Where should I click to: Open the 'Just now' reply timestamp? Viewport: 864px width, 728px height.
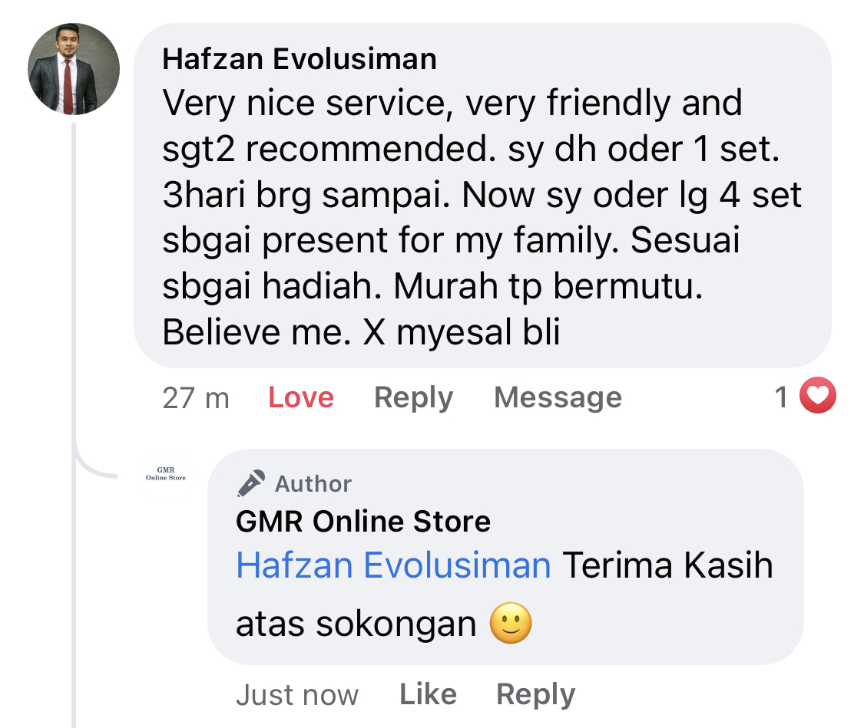click(x=296, y=695)
